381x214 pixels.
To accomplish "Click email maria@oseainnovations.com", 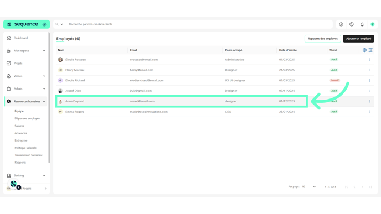I will pyautogui.click(x=149, y=112).
